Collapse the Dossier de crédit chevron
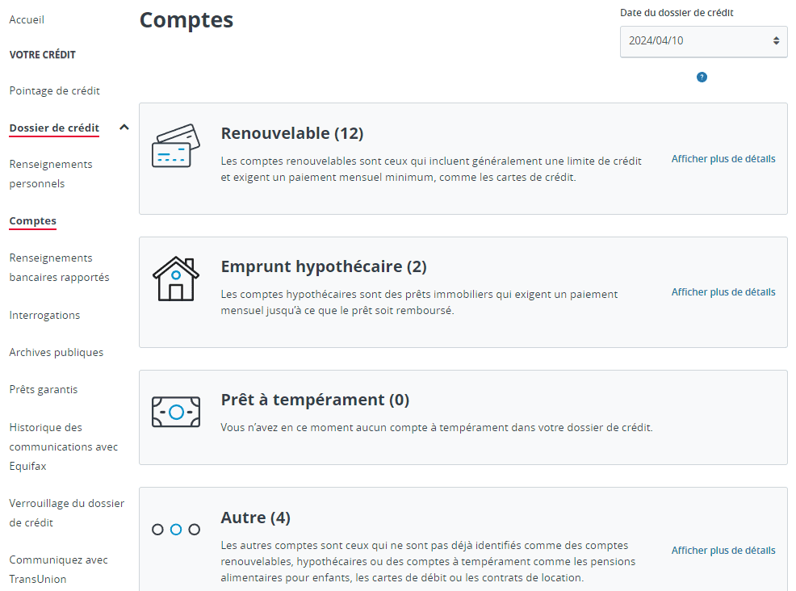The width and height of the screenshot is (796, 591). coord(124,128)
